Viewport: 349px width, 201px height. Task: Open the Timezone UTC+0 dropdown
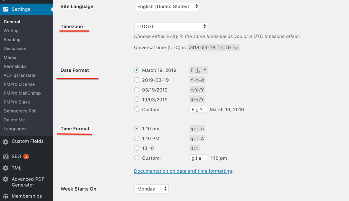(171, 27)
